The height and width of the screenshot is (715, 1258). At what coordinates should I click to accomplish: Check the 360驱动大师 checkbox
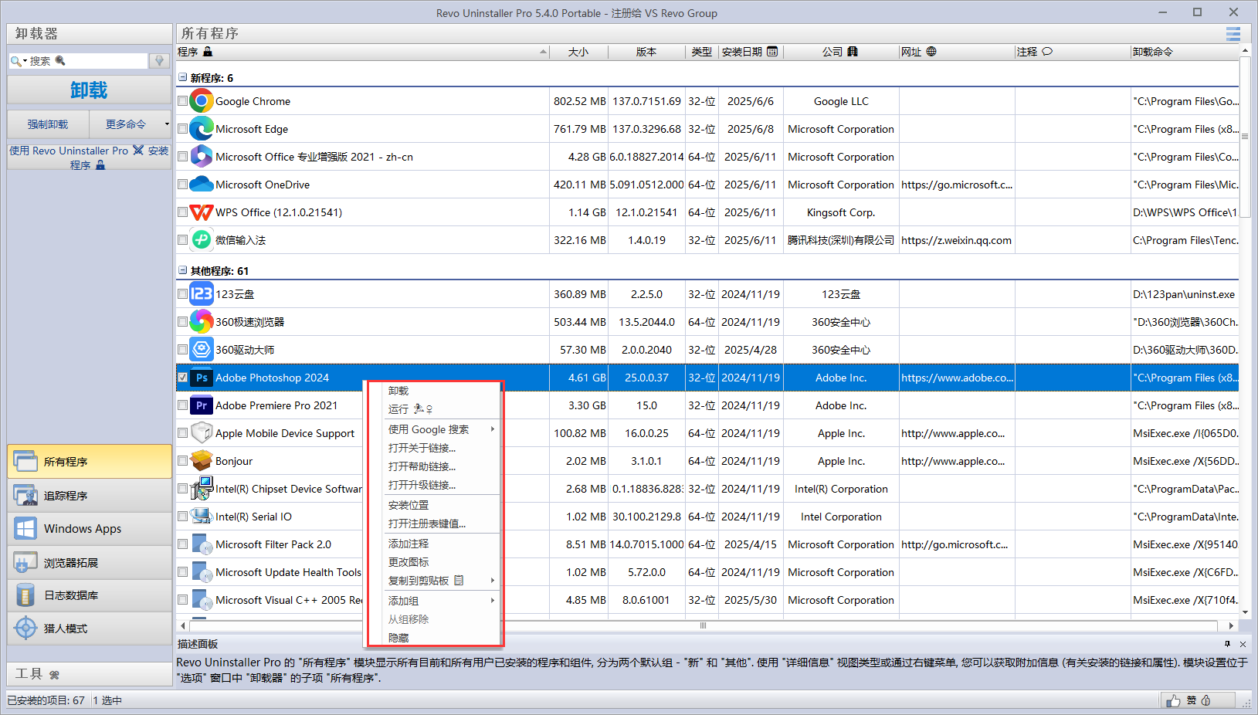tap(183, 350)
